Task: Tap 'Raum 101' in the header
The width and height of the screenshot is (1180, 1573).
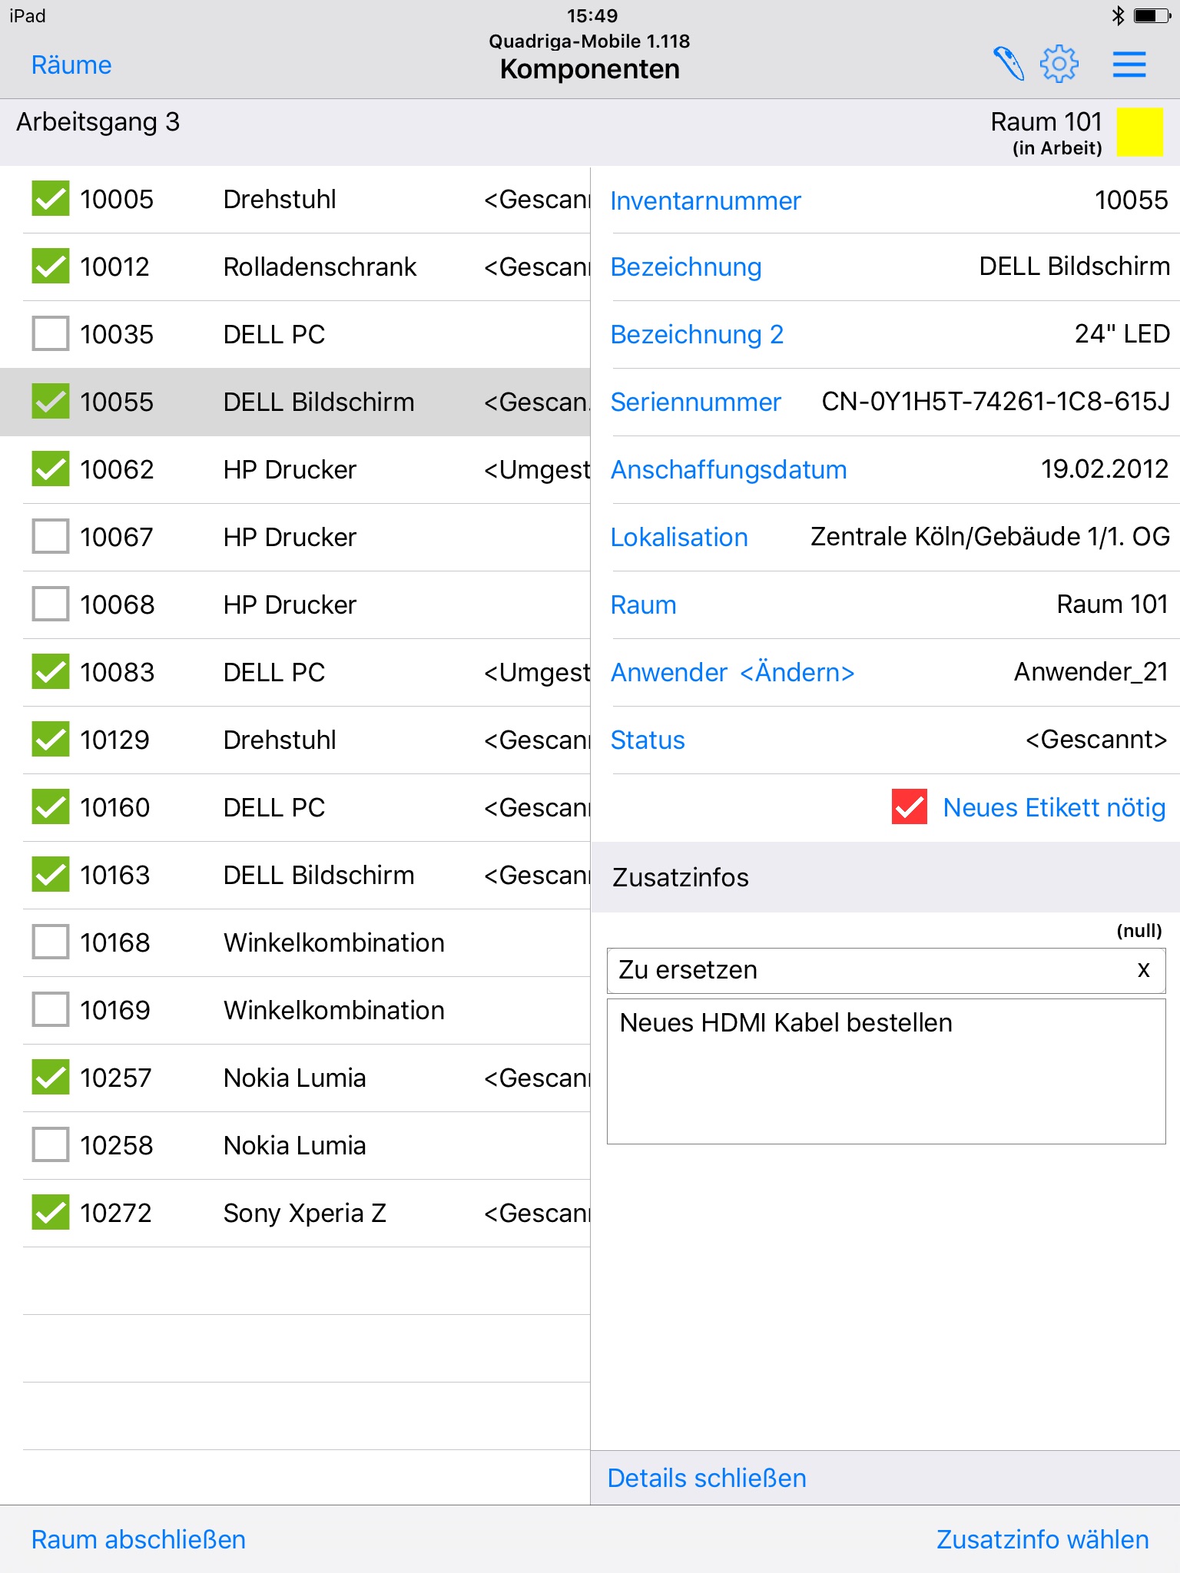Action: (1046, 121)
